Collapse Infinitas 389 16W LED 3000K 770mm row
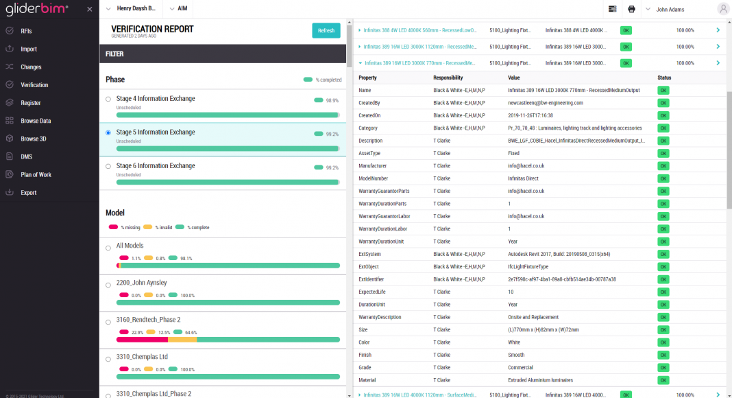Viewport: 732px width, 398px height. coord(361,63)
